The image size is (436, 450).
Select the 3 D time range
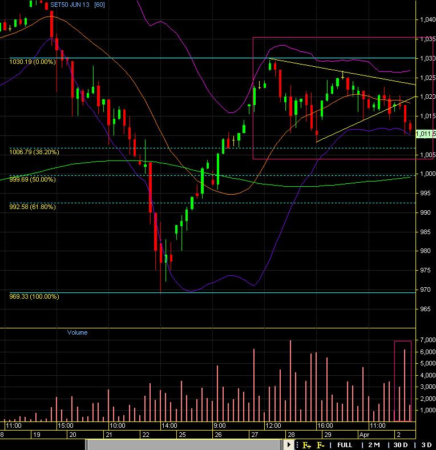426,445
